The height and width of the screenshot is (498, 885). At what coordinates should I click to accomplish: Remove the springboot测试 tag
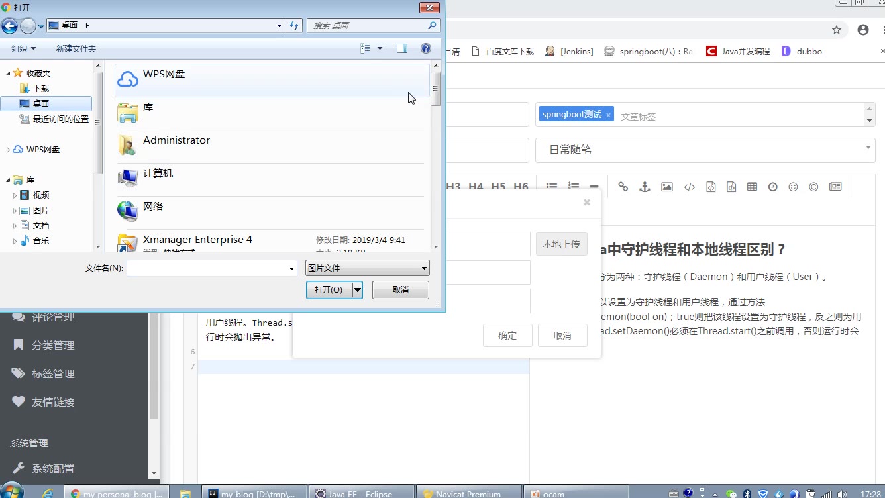click(x=608, y=115)
